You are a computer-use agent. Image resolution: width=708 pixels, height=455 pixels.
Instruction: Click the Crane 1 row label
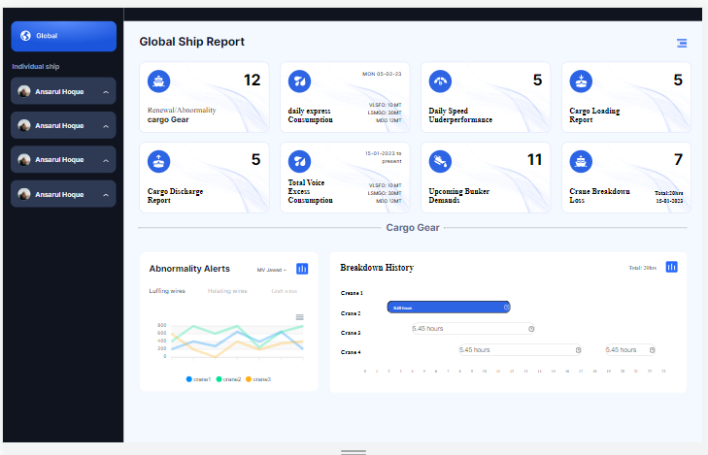[x=352, y=293]
